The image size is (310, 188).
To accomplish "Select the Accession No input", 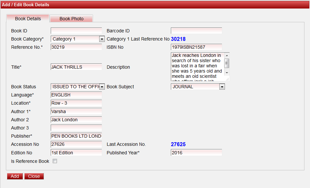I will 76,144.
